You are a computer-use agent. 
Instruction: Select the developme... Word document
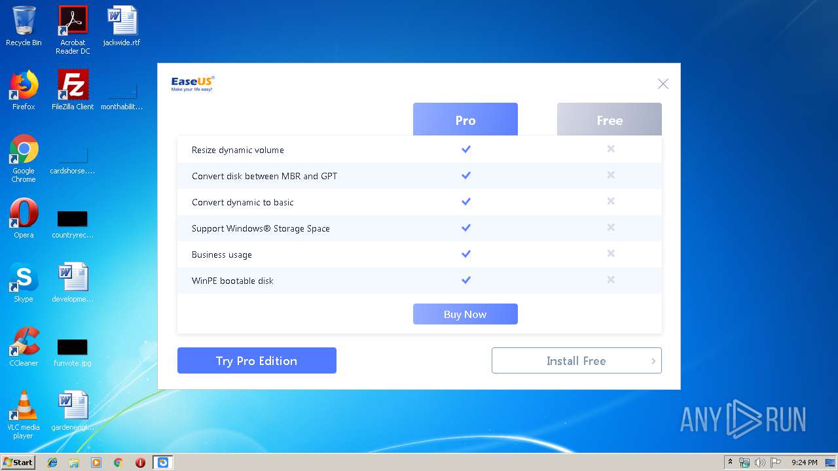point(73,283)
